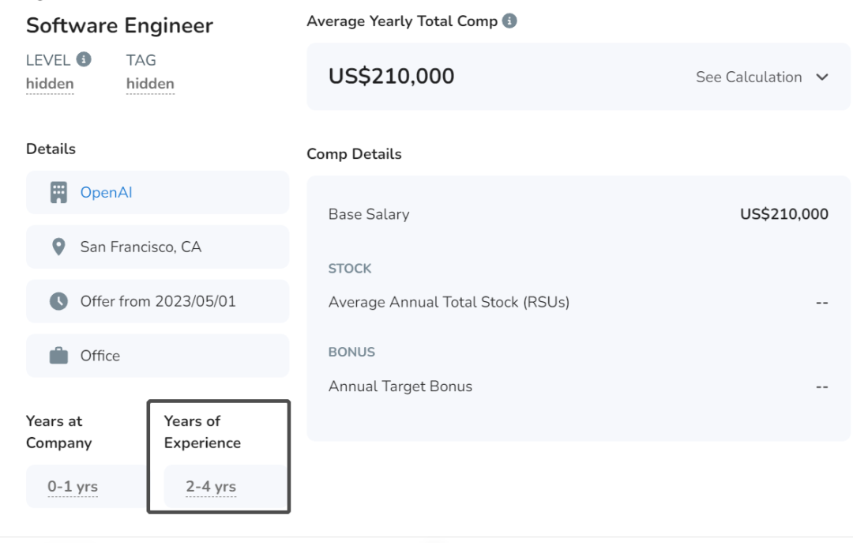Open the OpenAI company link
This screenshot has height=543, width=853.
106,192
